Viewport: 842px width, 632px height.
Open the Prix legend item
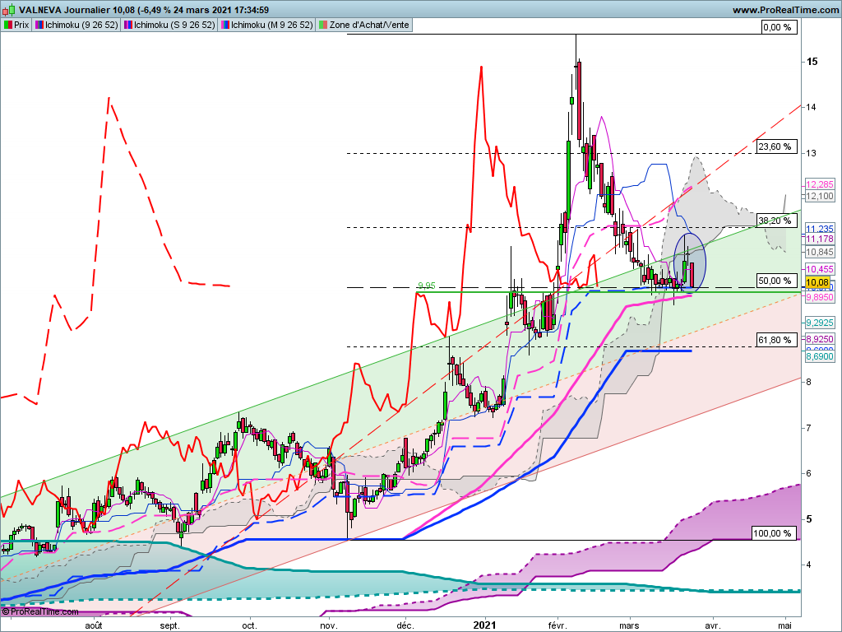(x=16, y=25)
